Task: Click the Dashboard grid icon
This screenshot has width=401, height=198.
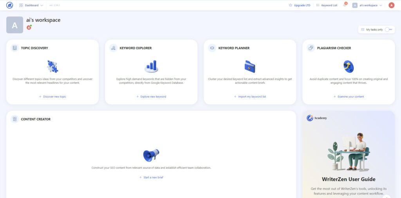Action: tap(21, 5)
